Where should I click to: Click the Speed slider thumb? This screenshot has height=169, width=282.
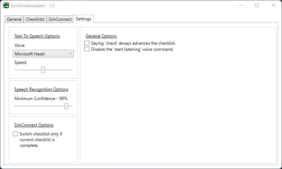tap(43, 70)
